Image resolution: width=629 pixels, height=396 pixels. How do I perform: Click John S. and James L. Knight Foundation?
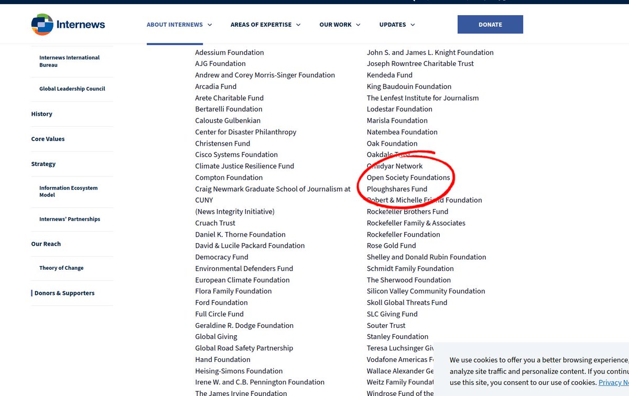click(x=430, y=52)
